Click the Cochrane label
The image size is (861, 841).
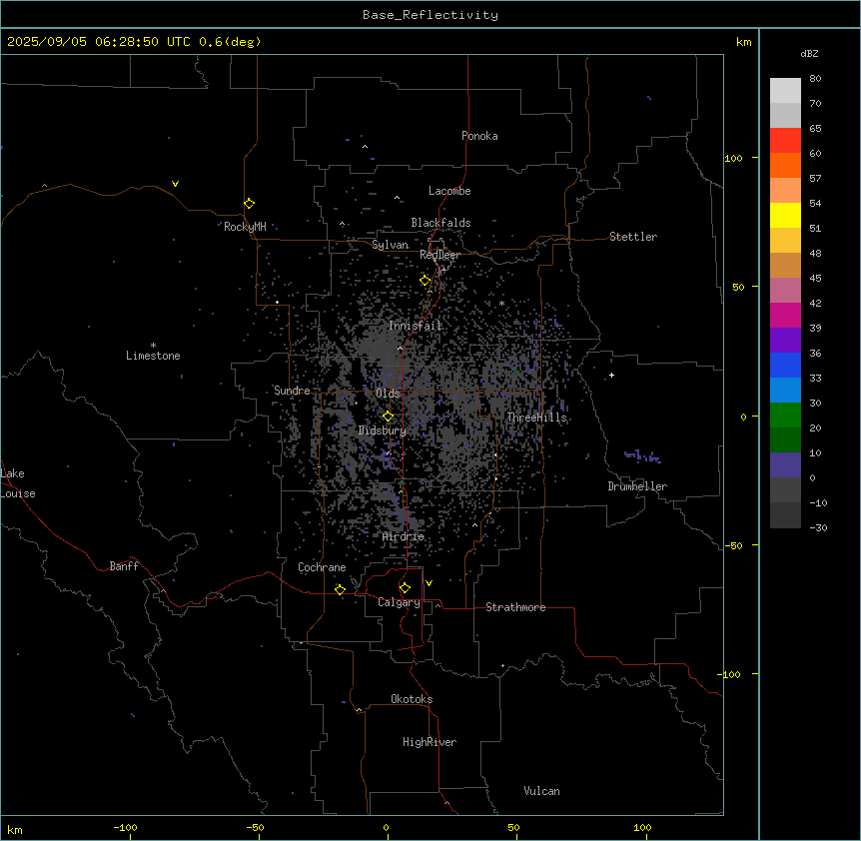[322, 567]
